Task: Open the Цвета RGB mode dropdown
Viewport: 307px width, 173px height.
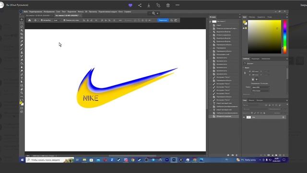Action: click(260, 87)
